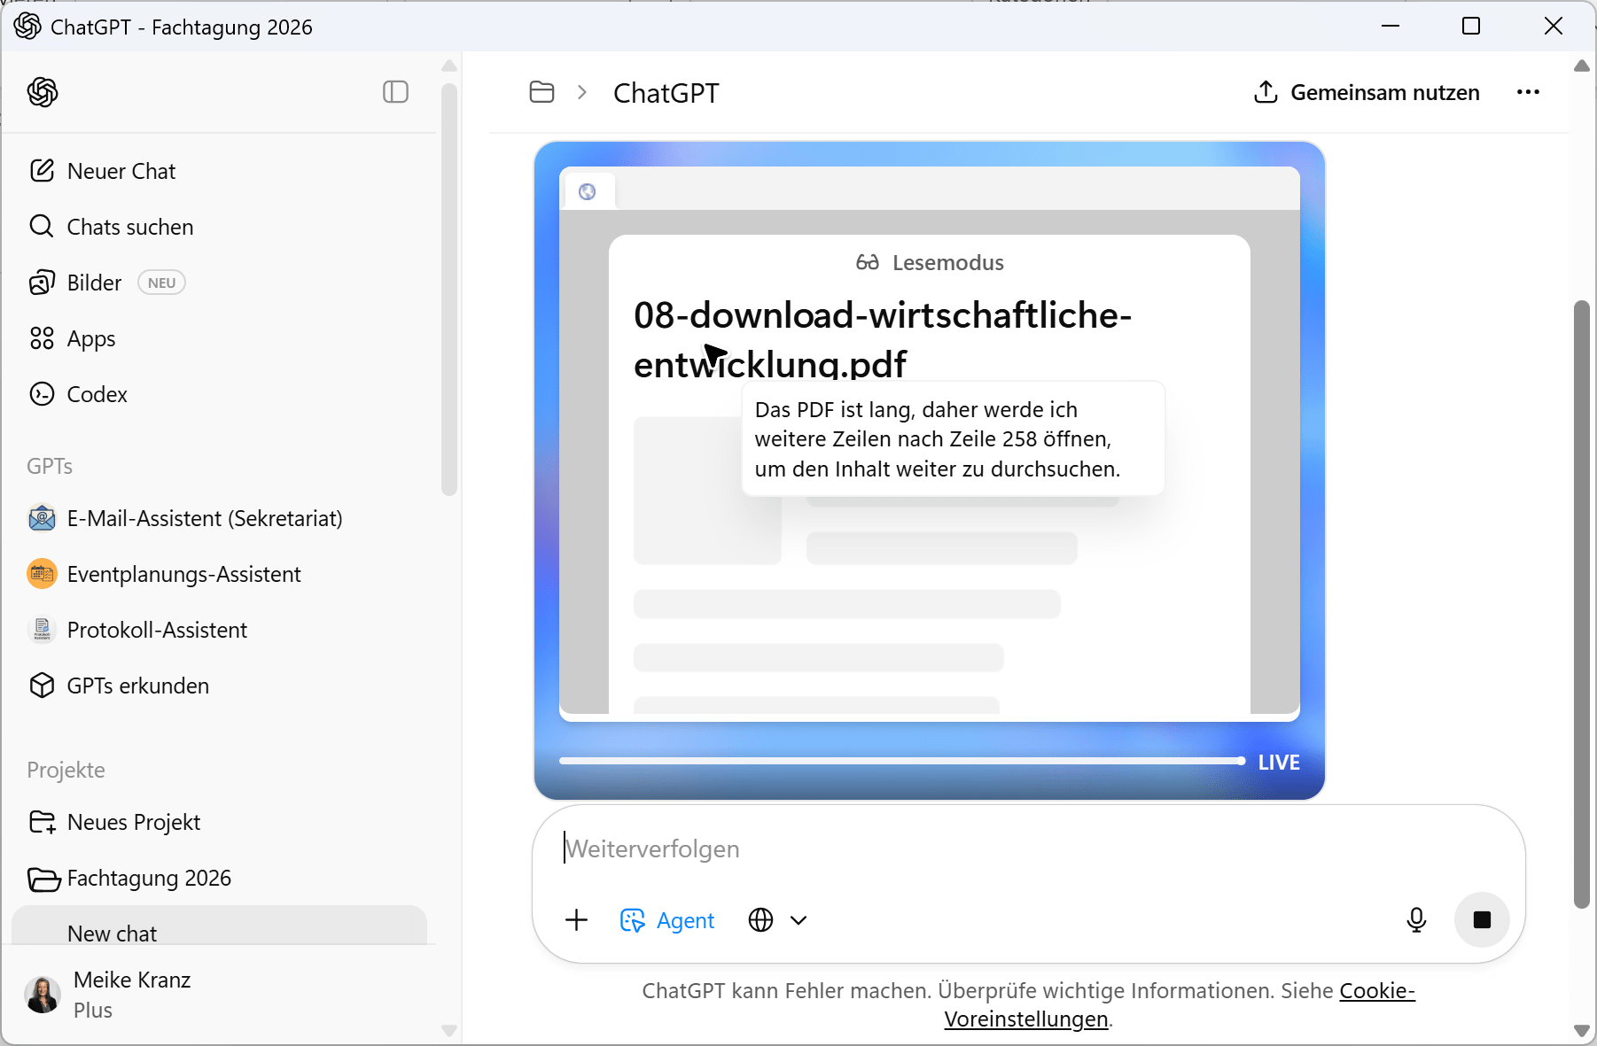Open the Bilder section

pos(93,283)
